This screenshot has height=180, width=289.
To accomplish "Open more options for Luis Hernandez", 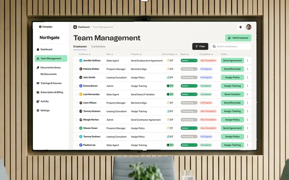I will (247, 94).
